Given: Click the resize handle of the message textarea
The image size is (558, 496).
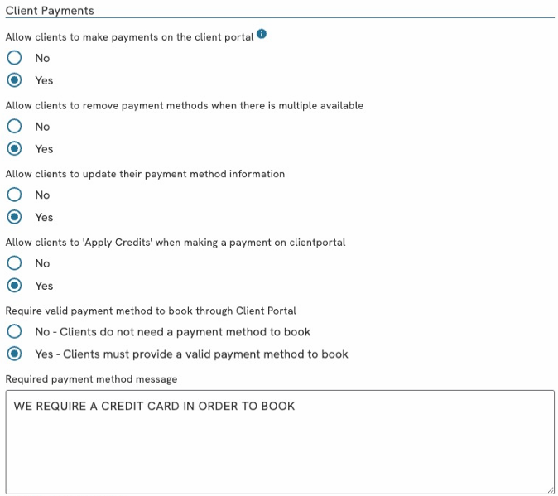Looking at the screenshot, I should click(549, 489).
